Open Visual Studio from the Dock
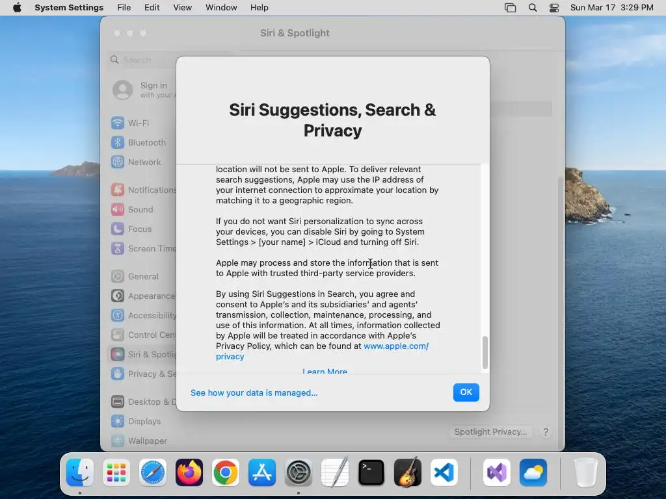This screenshot has width=666, height=499. pyautogui.click(x=497, y=472)
